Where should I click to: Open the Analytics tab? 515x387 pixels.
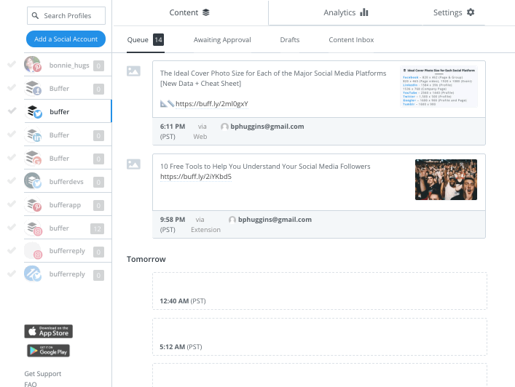[345, 12]
